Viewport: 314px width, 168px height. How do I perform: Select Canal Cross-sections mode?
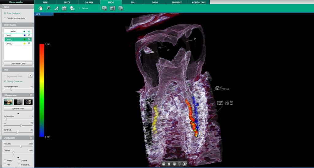(5, 18)
